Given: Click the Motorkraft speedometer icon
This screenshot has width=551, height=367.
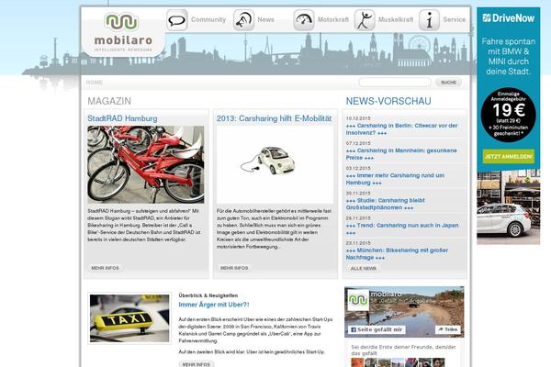Looking at the screenshot, I should [x=304, y=20].
